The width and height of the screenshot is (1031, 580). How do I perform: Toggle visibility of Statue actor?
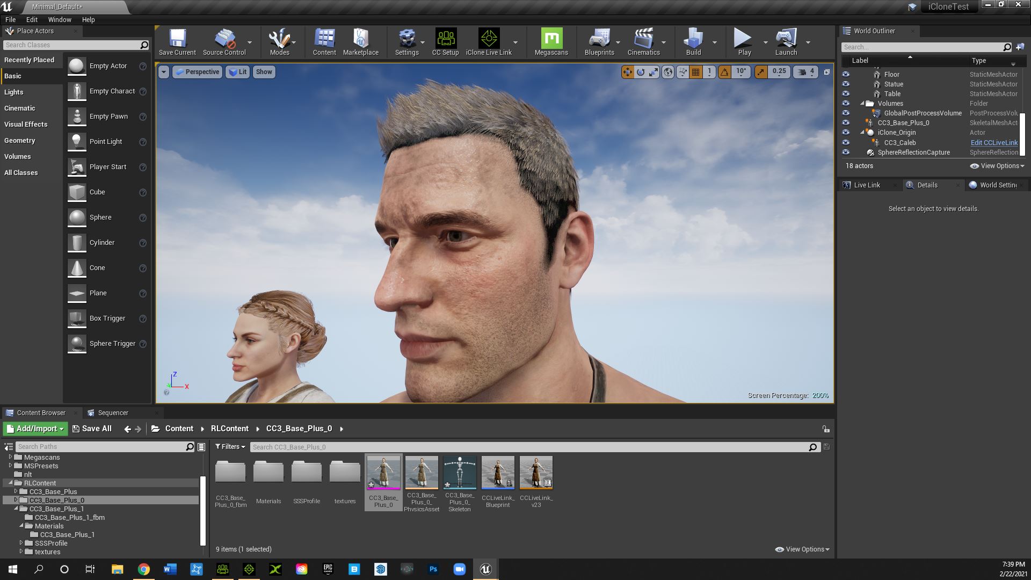point(846,84)
